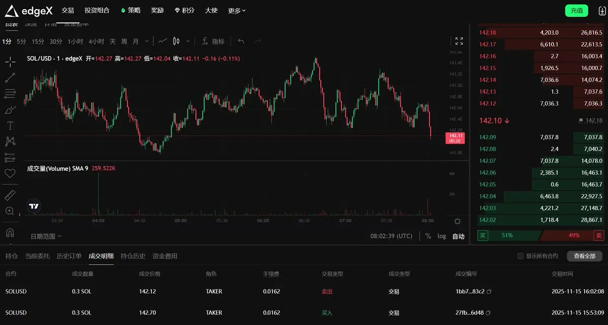Click bid price 142.09 in the order book
The height and width of the screenshot is (325, 608).
(x=487, y=137)
